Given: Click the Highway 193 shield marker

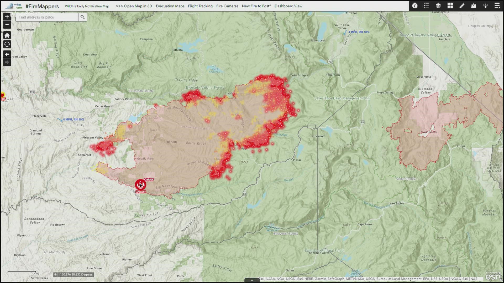Looking at the screenshot, I should click(x=32, y=92).
